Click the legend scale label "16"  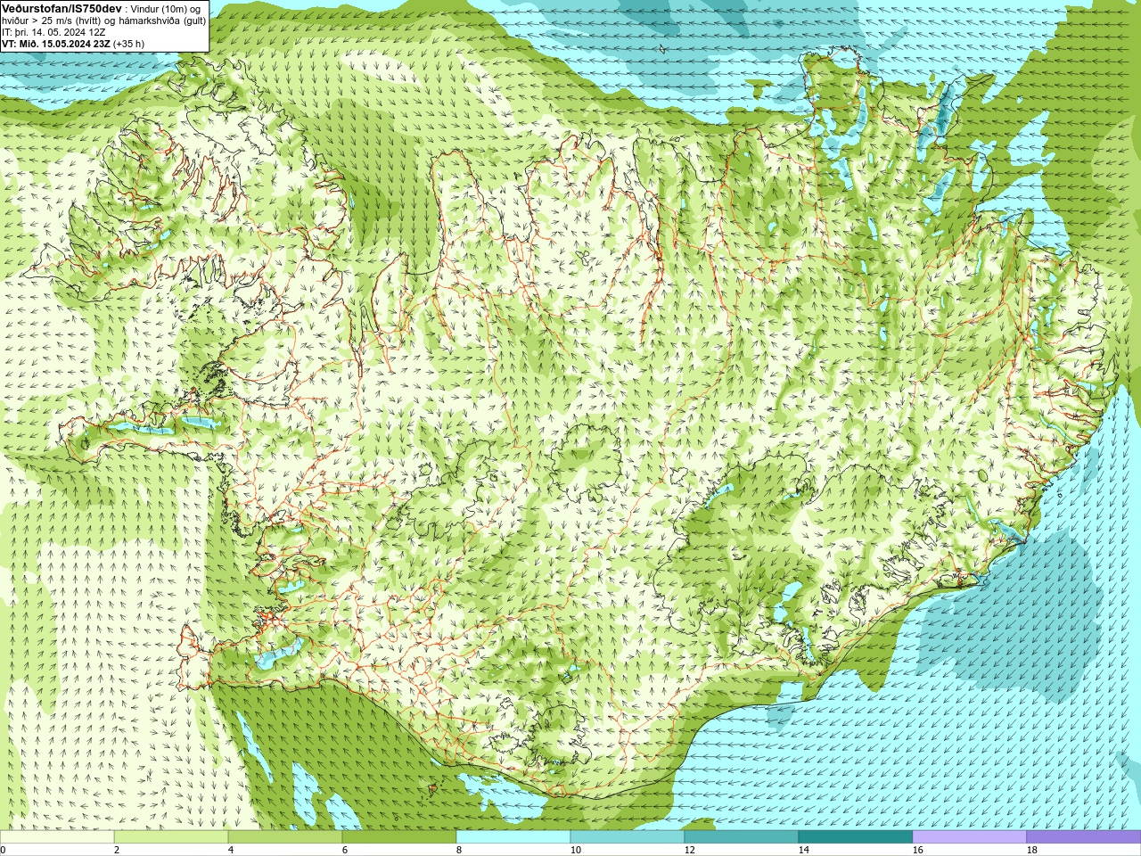[x=918, y=850]
